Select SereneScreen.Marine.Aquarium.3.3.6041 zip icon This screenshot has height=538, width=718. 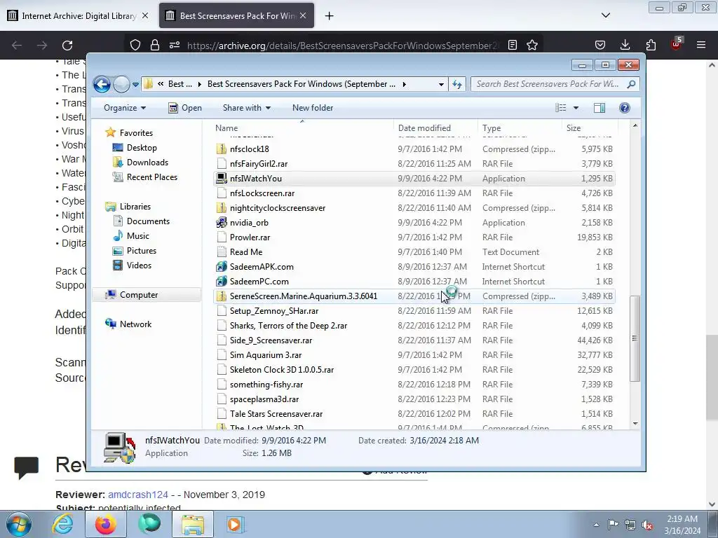point(222,296)
